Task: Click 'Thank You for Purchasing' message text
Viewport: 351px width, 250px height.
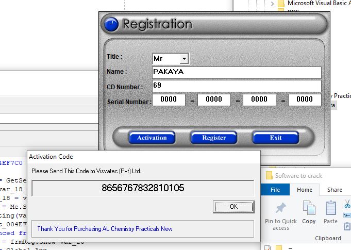Action: point(105,229)
